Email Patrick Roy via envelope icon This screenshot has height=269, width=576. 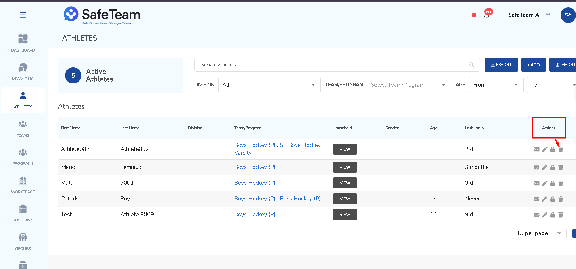536,199
